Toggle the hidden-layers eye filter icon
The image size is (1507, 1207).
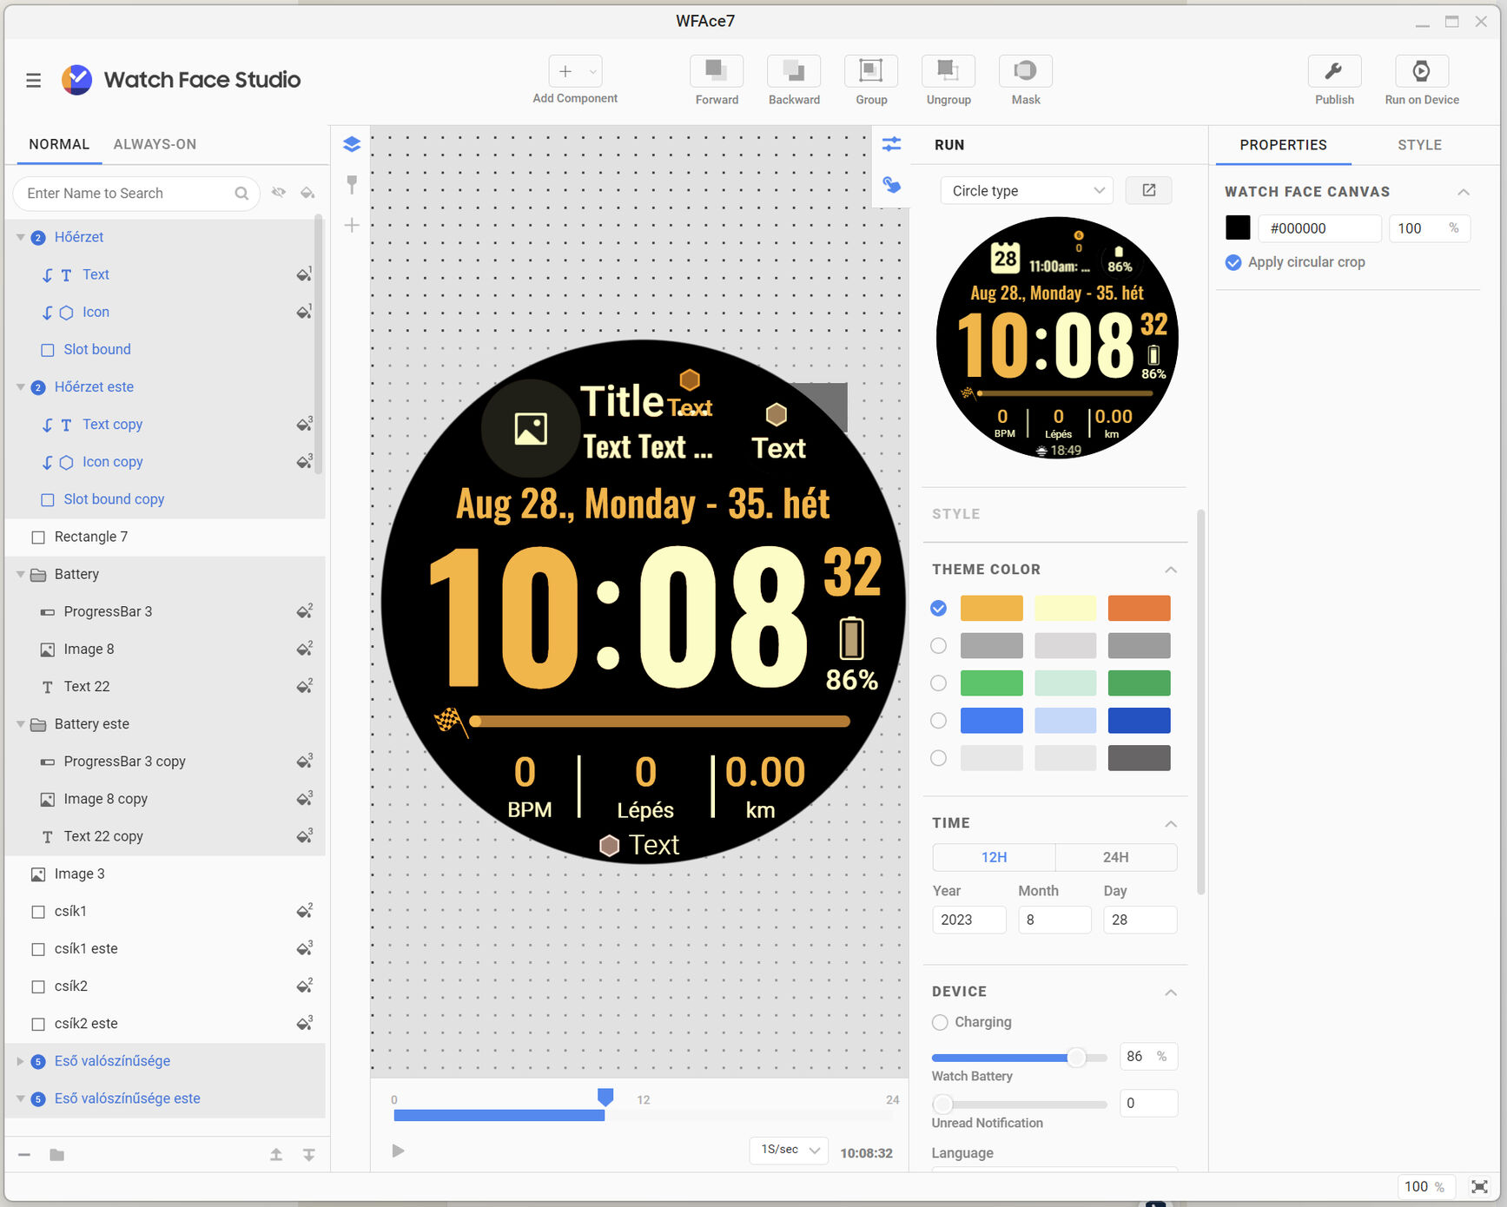click(279, 193)
